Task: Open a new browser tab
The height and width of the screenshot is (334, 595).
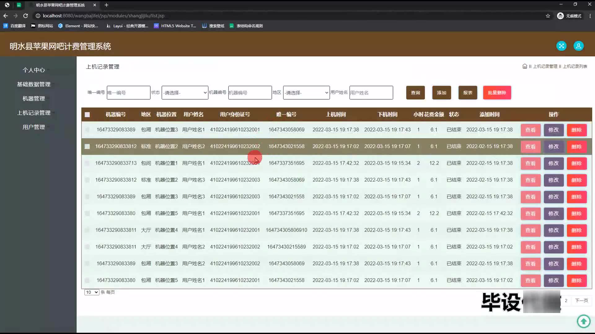Action: coord(106,5)
